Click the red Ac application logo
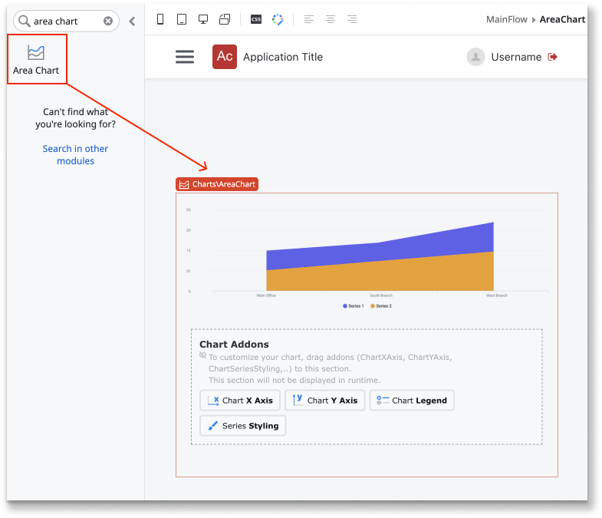Viewport: 602px width, 518px height. [x=225, y=57]
